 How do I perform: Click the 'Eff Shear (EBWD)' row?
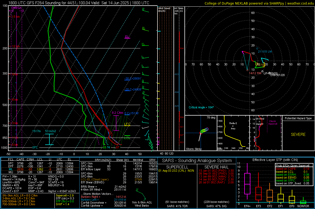pyautogui.click(x=119, y=183)
